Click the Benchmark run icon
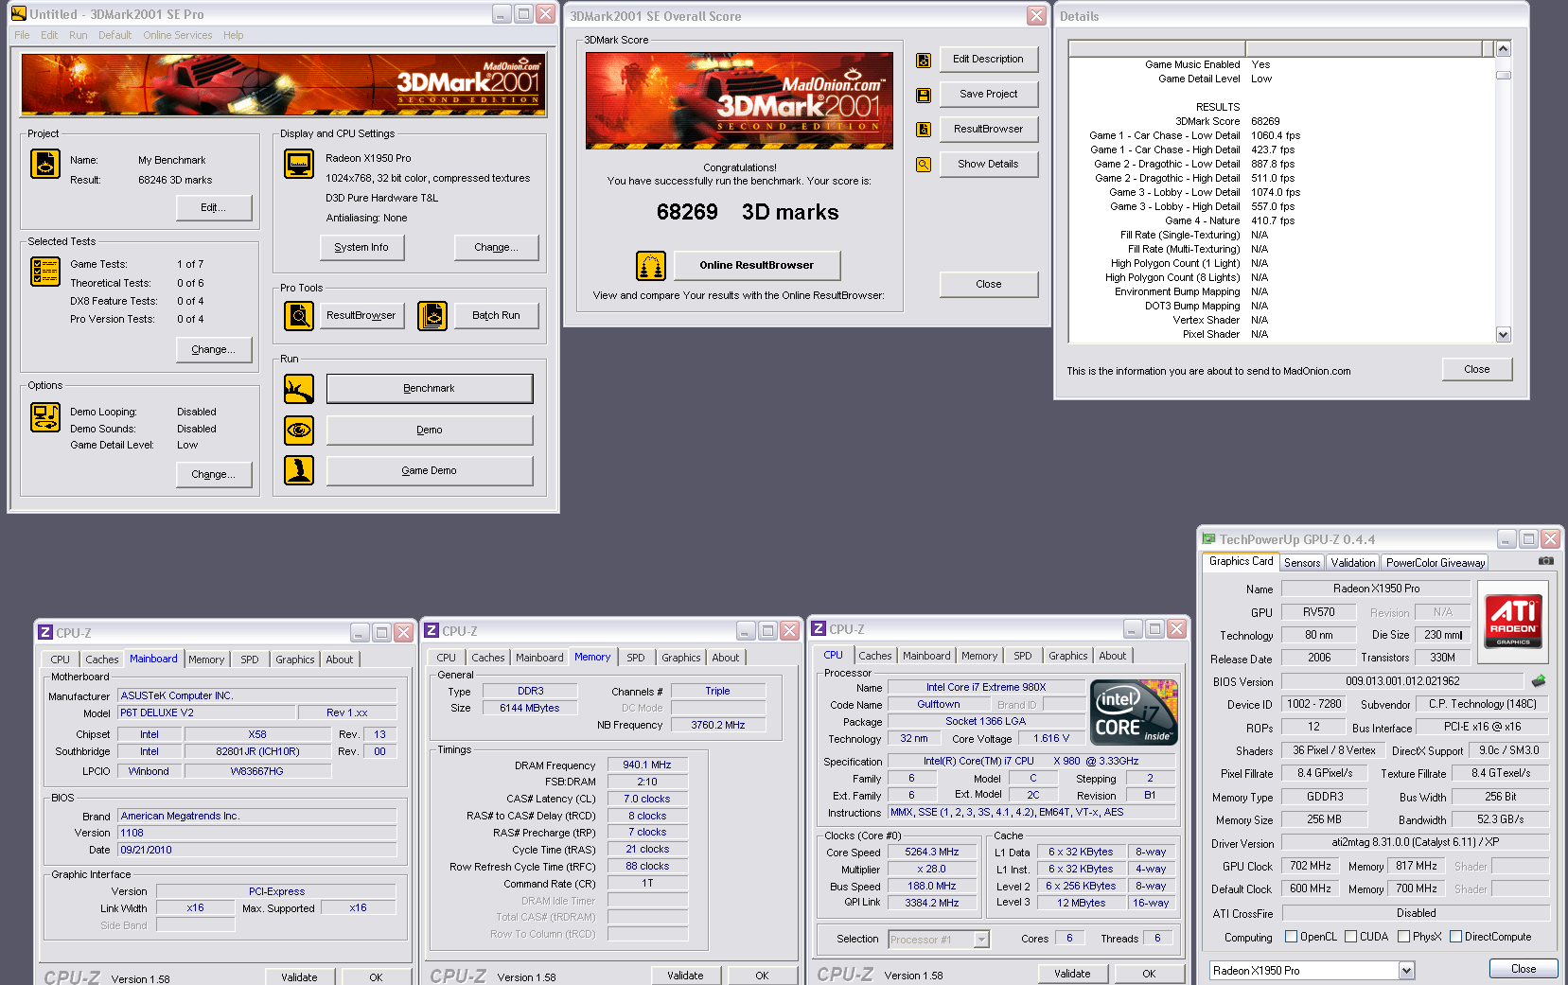 point(299,388)
